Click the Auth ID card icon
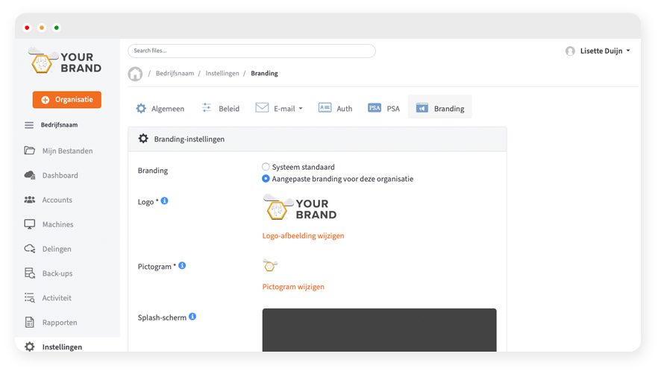The height and width of the screenshot is (374, 661). (x=325, y=108)
